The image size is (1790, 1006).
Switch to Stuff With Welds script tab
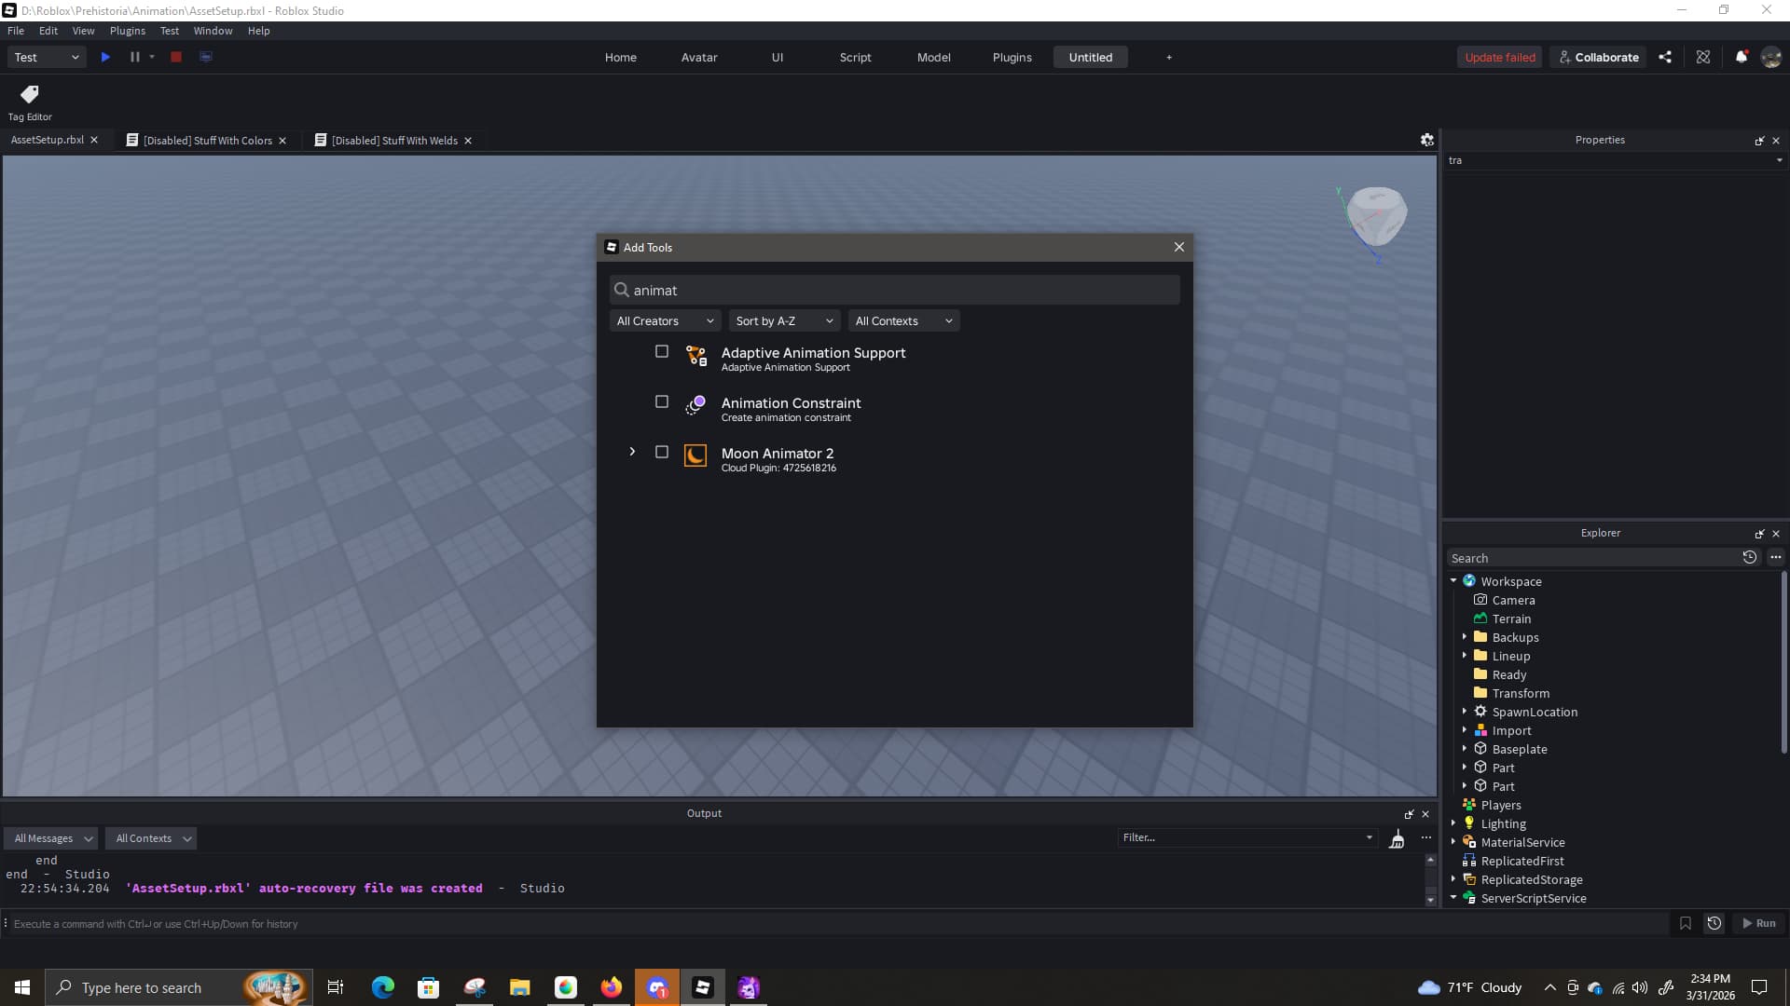(393, 141)
